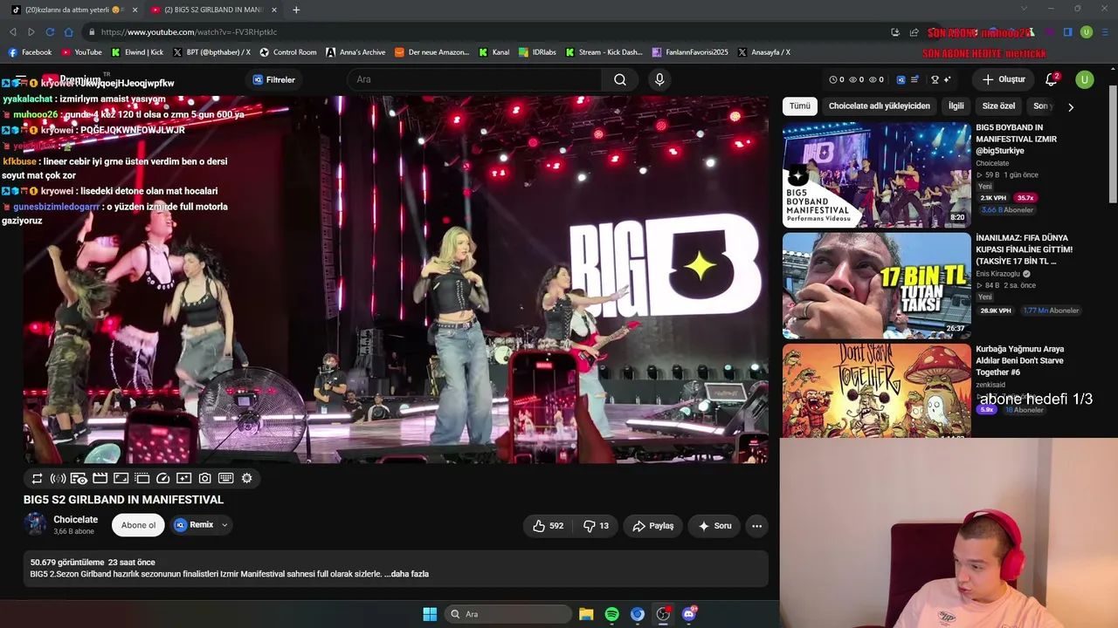Click the full-window rectangle icon in player toolbar
This screenshot has width=1118, height=628.
(x=121, y=478)
